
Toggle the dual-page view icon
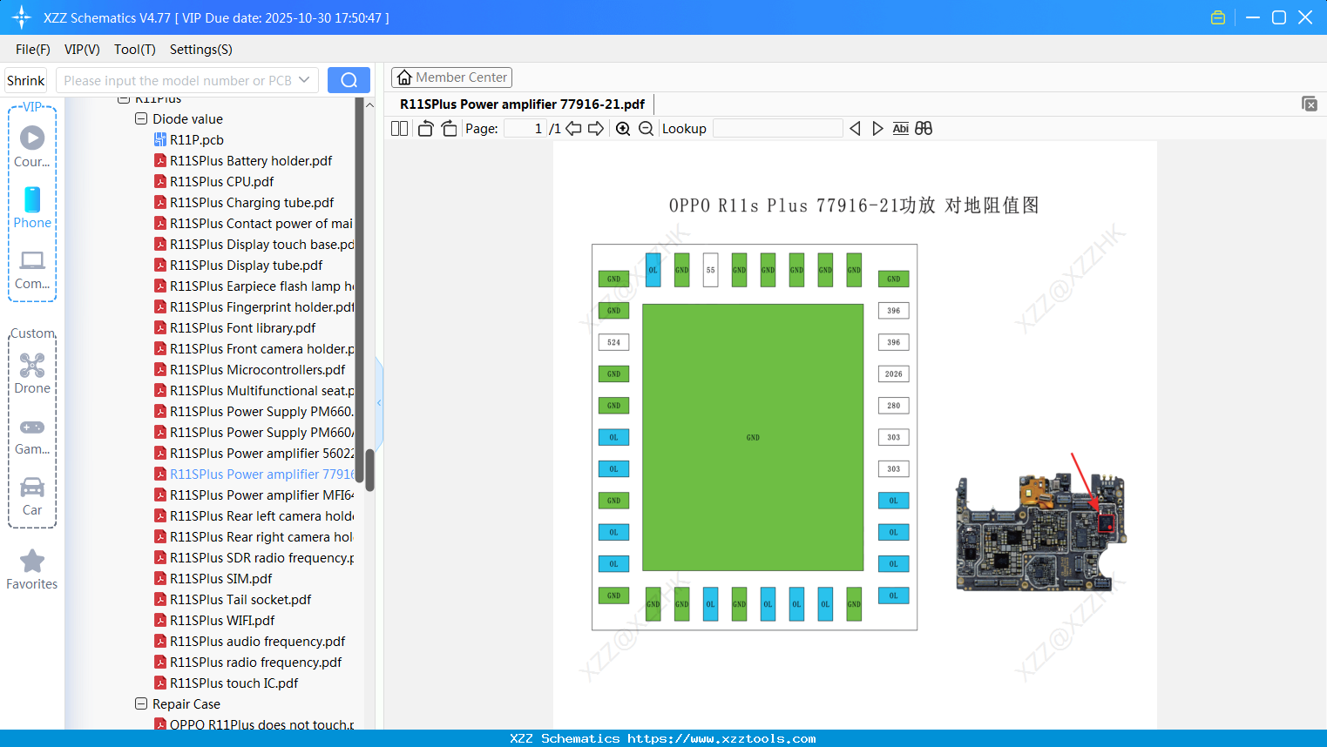coord(399,128)
